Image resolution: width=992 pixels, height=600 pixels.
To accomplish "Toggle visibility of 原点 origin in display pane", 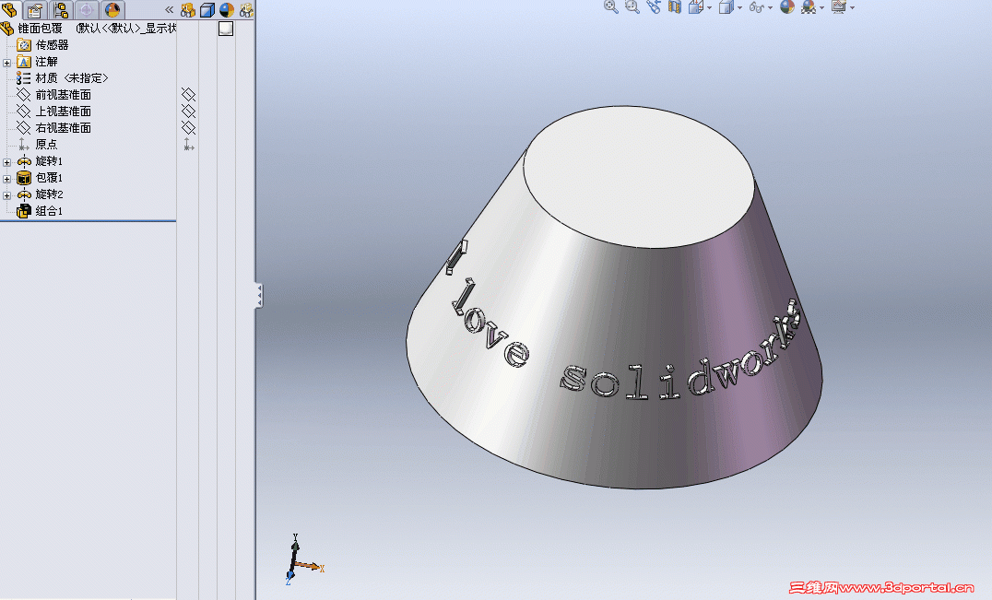I will coord(188,144).
